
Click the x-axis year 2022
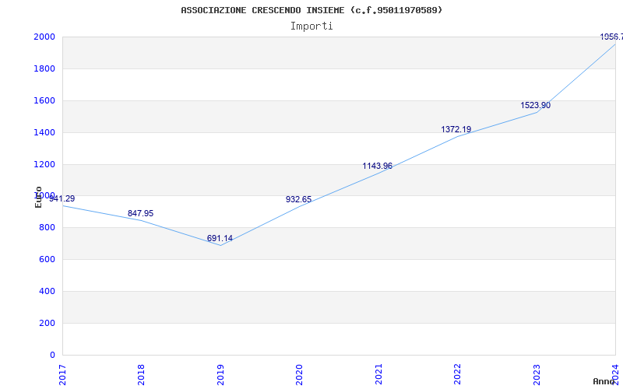[x=457, y=375]
